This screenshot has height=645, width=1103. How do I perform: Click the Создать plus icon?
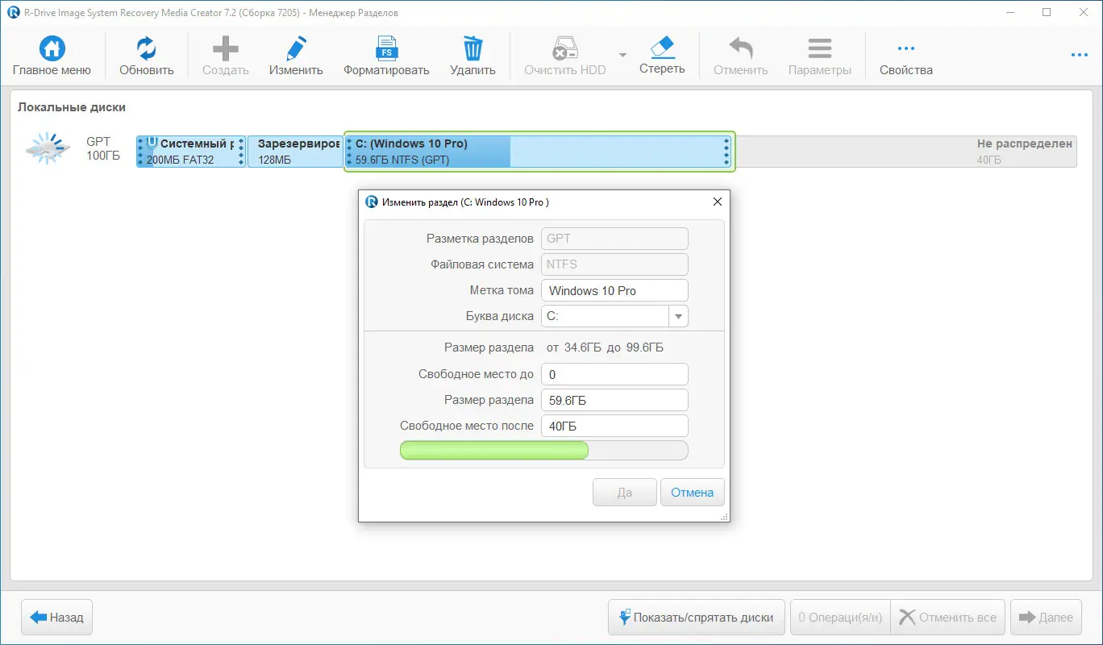tap(225, 48)
